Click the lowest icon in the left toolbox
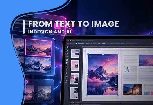Viewport: 153px width, 105px height. point(66,81)
